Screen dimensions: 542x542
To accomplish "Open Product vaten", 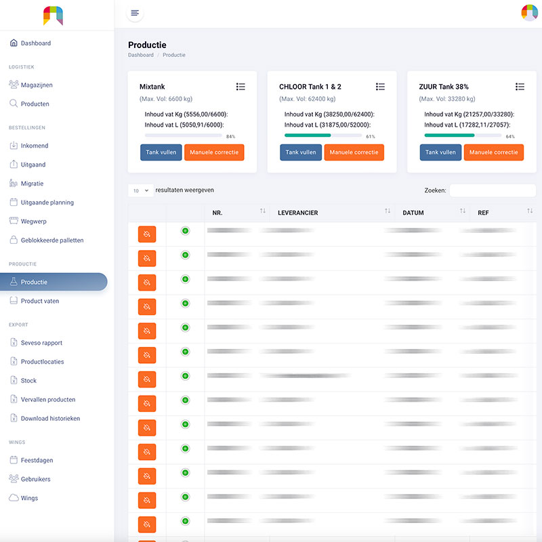I will tap(35, 301).
